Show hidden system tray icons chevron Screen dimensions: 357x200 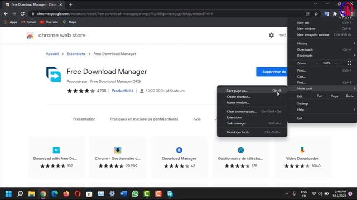pos(287,194)
